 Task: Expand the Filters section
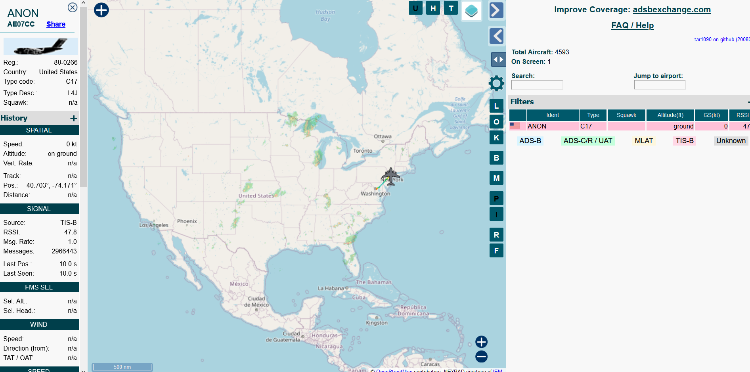tap(748, 102)
